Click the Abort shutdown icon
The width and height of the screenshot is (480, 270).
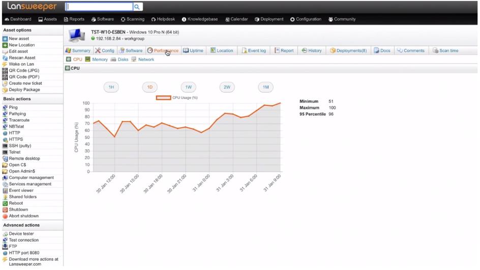pos(5,216)
